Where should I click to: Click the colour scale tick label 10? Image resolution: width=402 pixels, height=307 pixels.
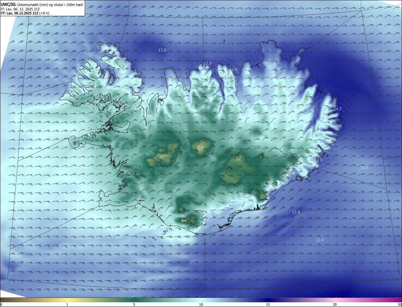point(201,304)
